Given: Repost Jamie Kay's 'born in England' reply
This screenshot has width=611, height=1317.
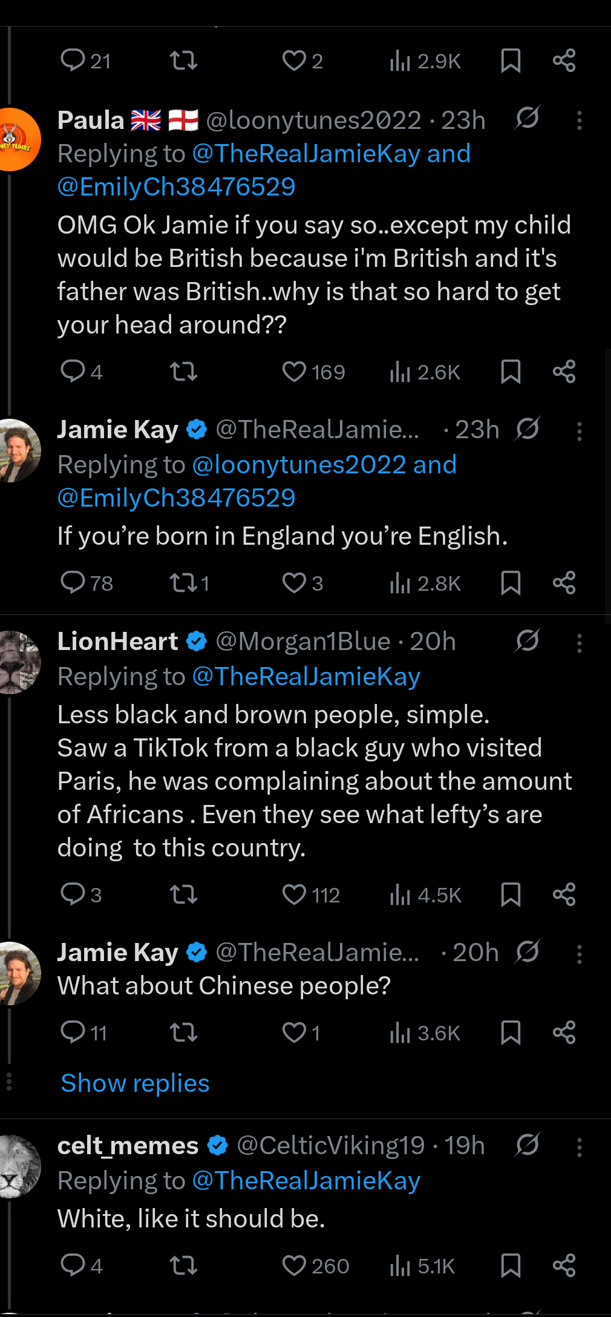Looking at the screenshot, I should click(183, 583).
